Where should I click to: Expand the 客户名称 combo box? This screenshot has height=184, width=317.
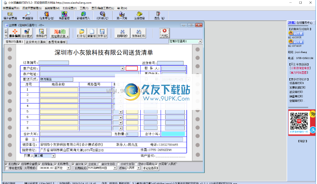(x=122, y=69)
